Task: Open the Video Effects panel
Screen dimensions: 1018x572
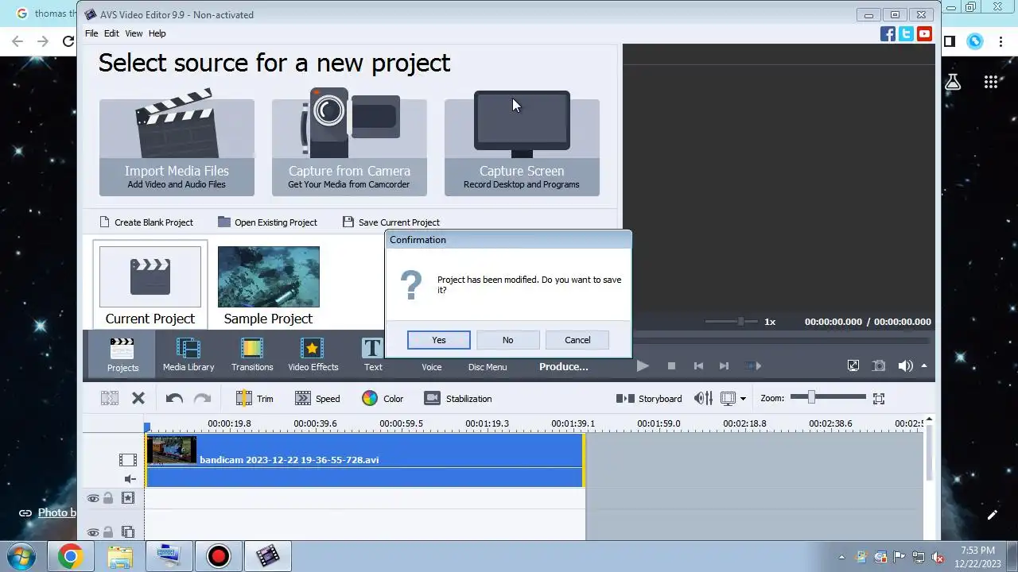Action: (x=313, y=354)
